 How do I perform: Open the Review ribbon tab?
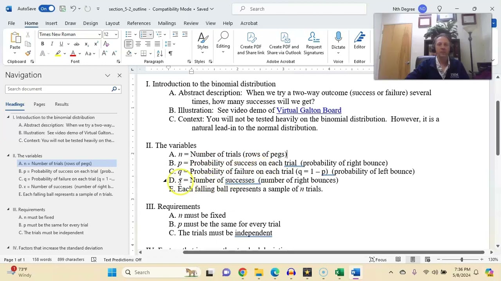pos(191,23)
